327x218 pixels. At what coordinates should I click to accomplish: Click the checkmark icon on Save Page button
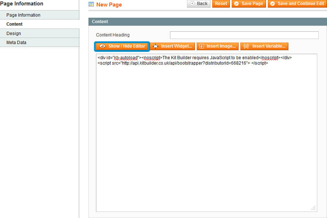(x=236, y=4)
